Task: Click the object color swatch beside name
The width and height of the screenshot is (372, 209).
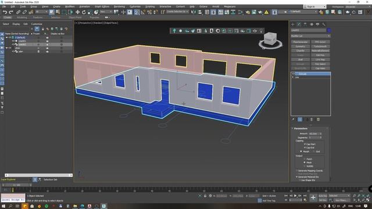Action: tap(329, 30)
